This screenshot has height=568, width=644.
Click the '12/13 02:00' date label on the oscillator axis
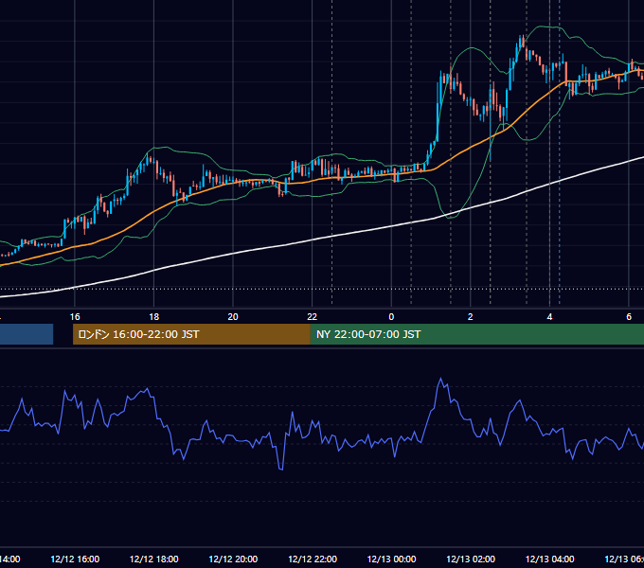(471, 559)
